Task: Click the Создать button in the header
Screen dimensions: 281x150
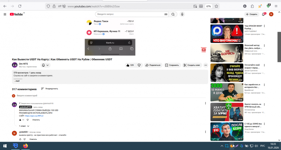Action: click(x=252, y=14)
